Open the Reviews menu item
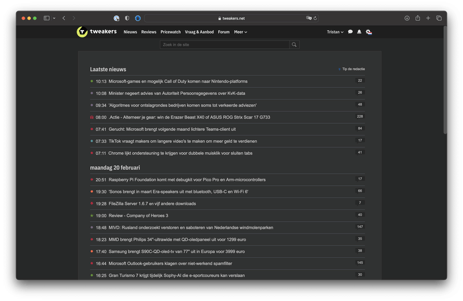The height and width of the screenshot is (301, 463). [149, 32]
